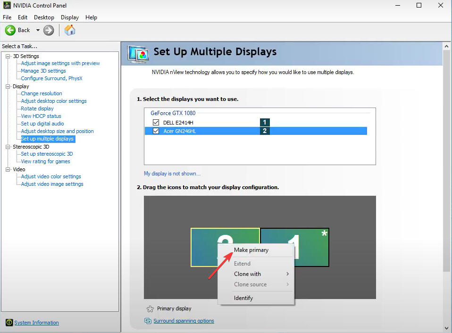Go to Home via the house icon
Viewport: 452px width, 333px height.
(x=70, y=30)
